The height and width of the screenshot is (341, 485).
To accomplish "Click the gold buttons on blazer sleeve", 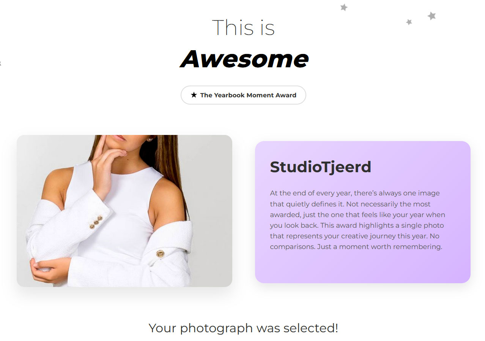I will pyautogui.click(x=96, y=222).
